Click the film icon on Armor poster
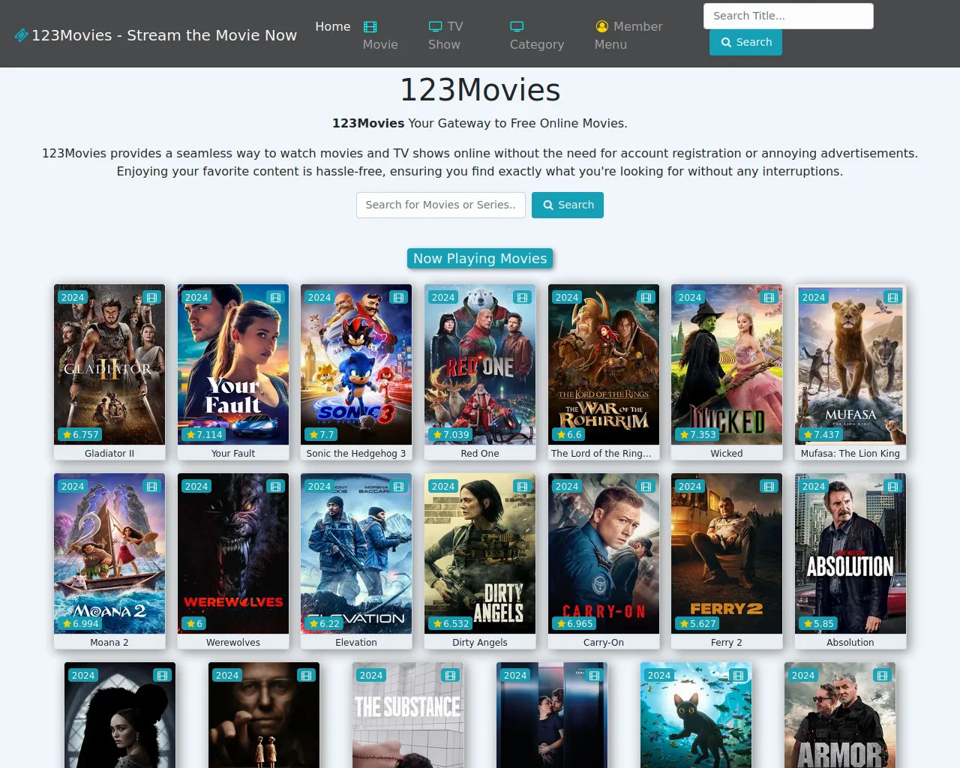Image resolution: width=960 pixels, height=768 pixels. (883, 676)
